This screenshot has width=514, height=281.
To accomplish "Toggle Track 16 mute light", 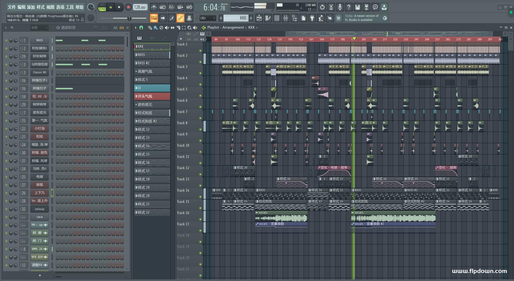I will tap(200, 219).
